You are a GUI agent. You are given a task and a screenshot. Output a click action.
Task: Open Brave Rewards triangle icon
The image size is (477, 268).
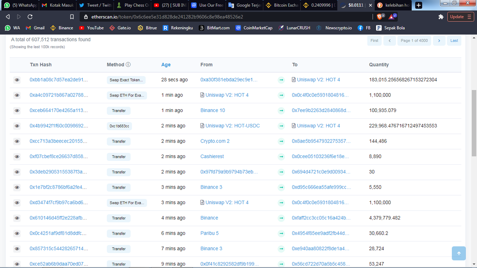(392, 17)
